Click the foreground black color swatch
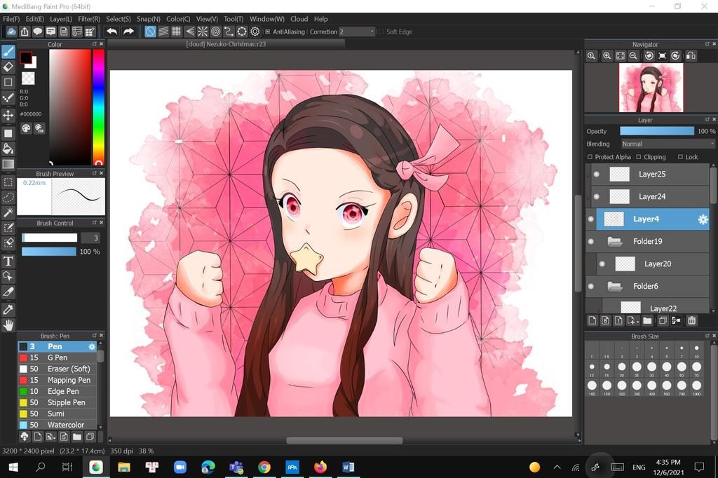Viewport: 718px width, 478px height. pos(26,57)
